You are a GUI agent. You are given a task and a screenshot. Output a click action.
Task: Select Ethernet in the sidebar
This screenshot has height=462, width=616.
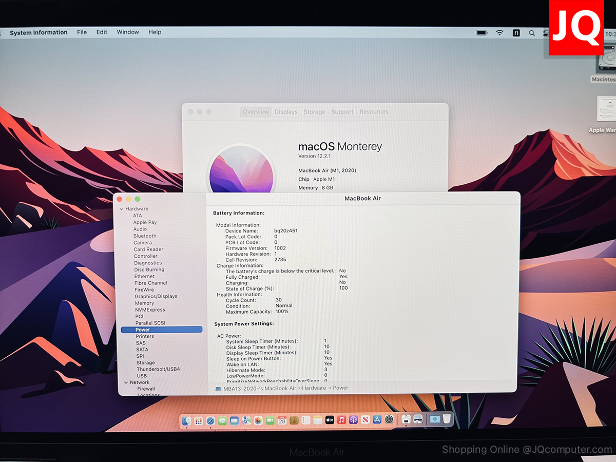[x=145, y=276]
